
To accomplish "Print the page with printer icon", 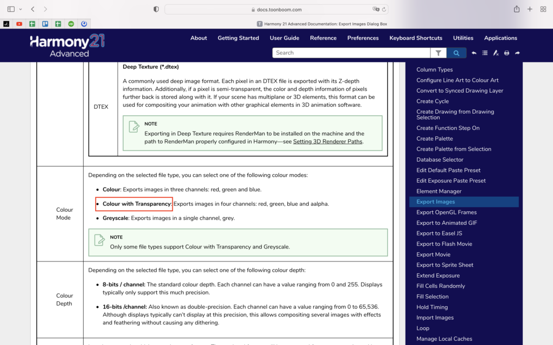I will [x=507, y=53].
